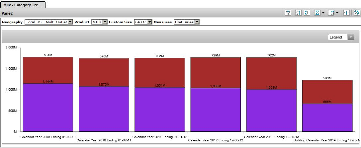Click the grid/chart display type icon
This screenshot has height=148, width=361.
(x=331, y=13)
